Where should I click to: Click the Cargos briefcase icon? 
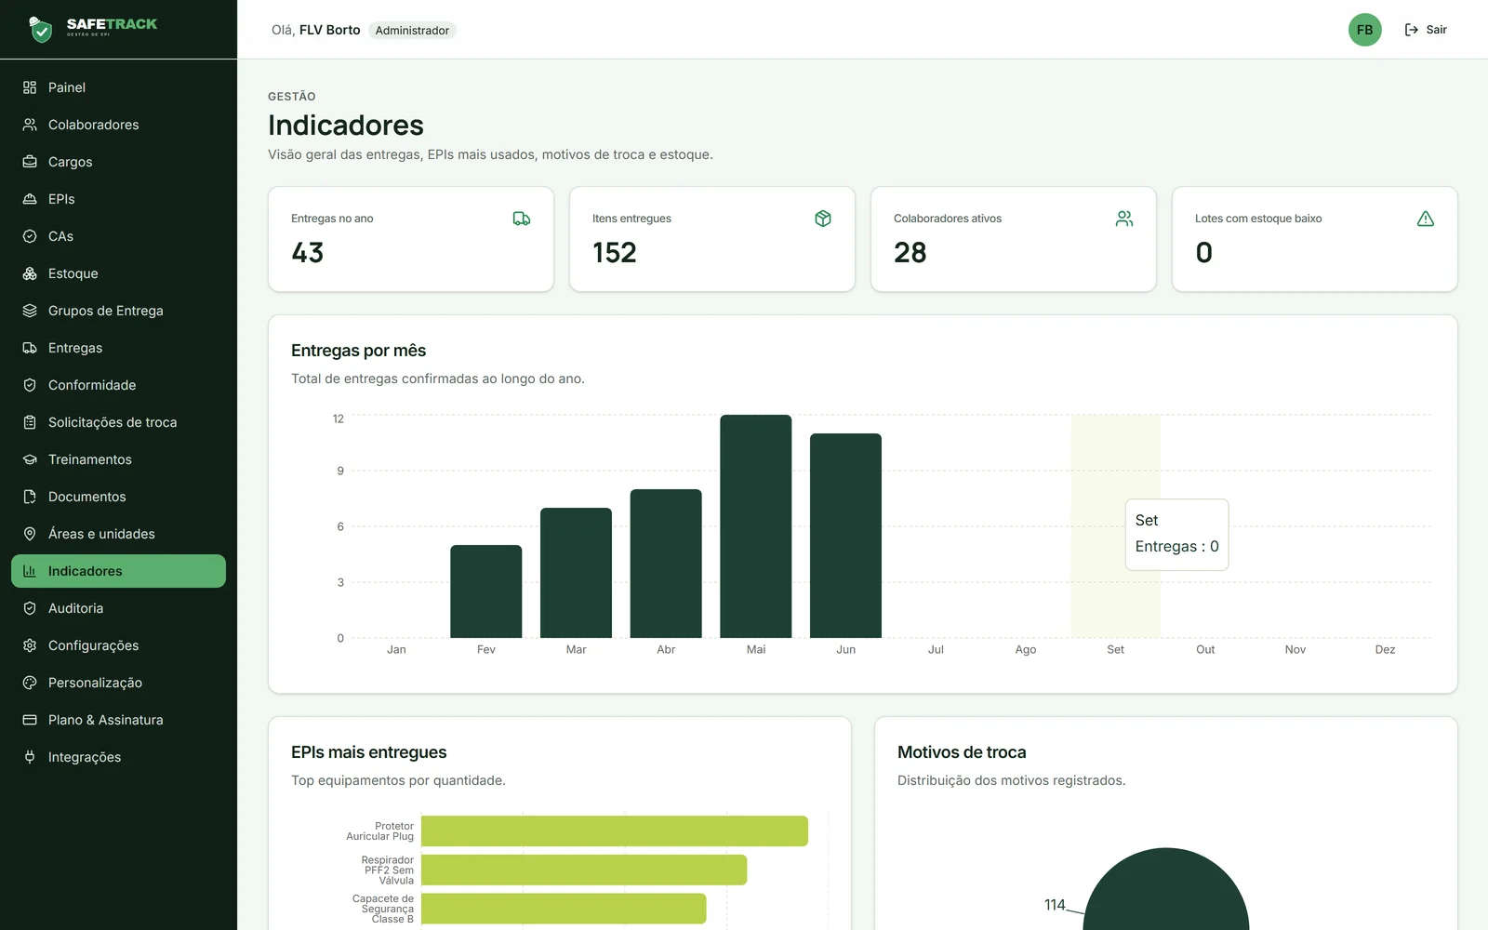tap(30, 162)
